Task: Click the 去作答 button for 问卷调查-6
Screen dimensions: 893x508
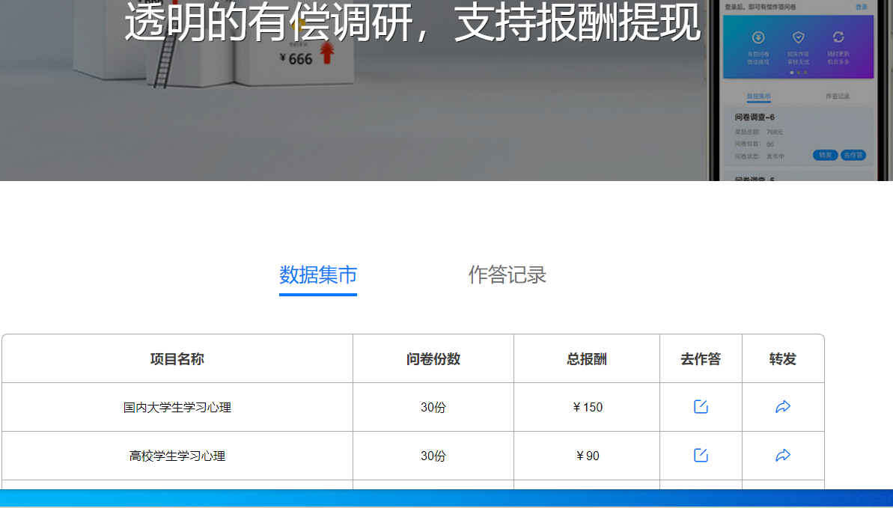Action: (x=853, y=155)
